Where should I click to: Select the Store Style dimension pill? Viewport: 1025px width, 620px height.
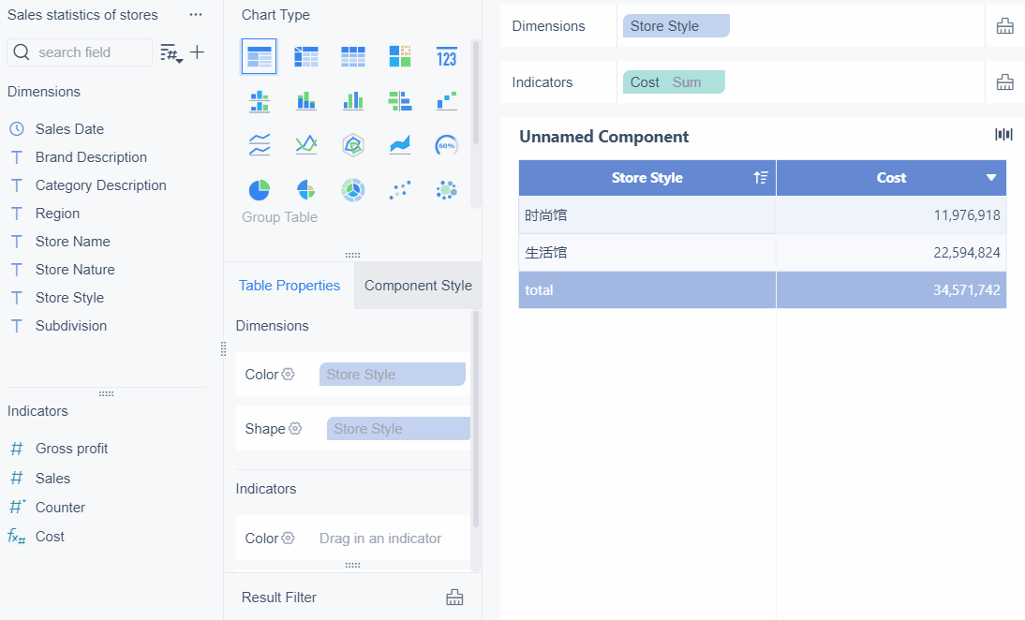click(x=675, y=25)
